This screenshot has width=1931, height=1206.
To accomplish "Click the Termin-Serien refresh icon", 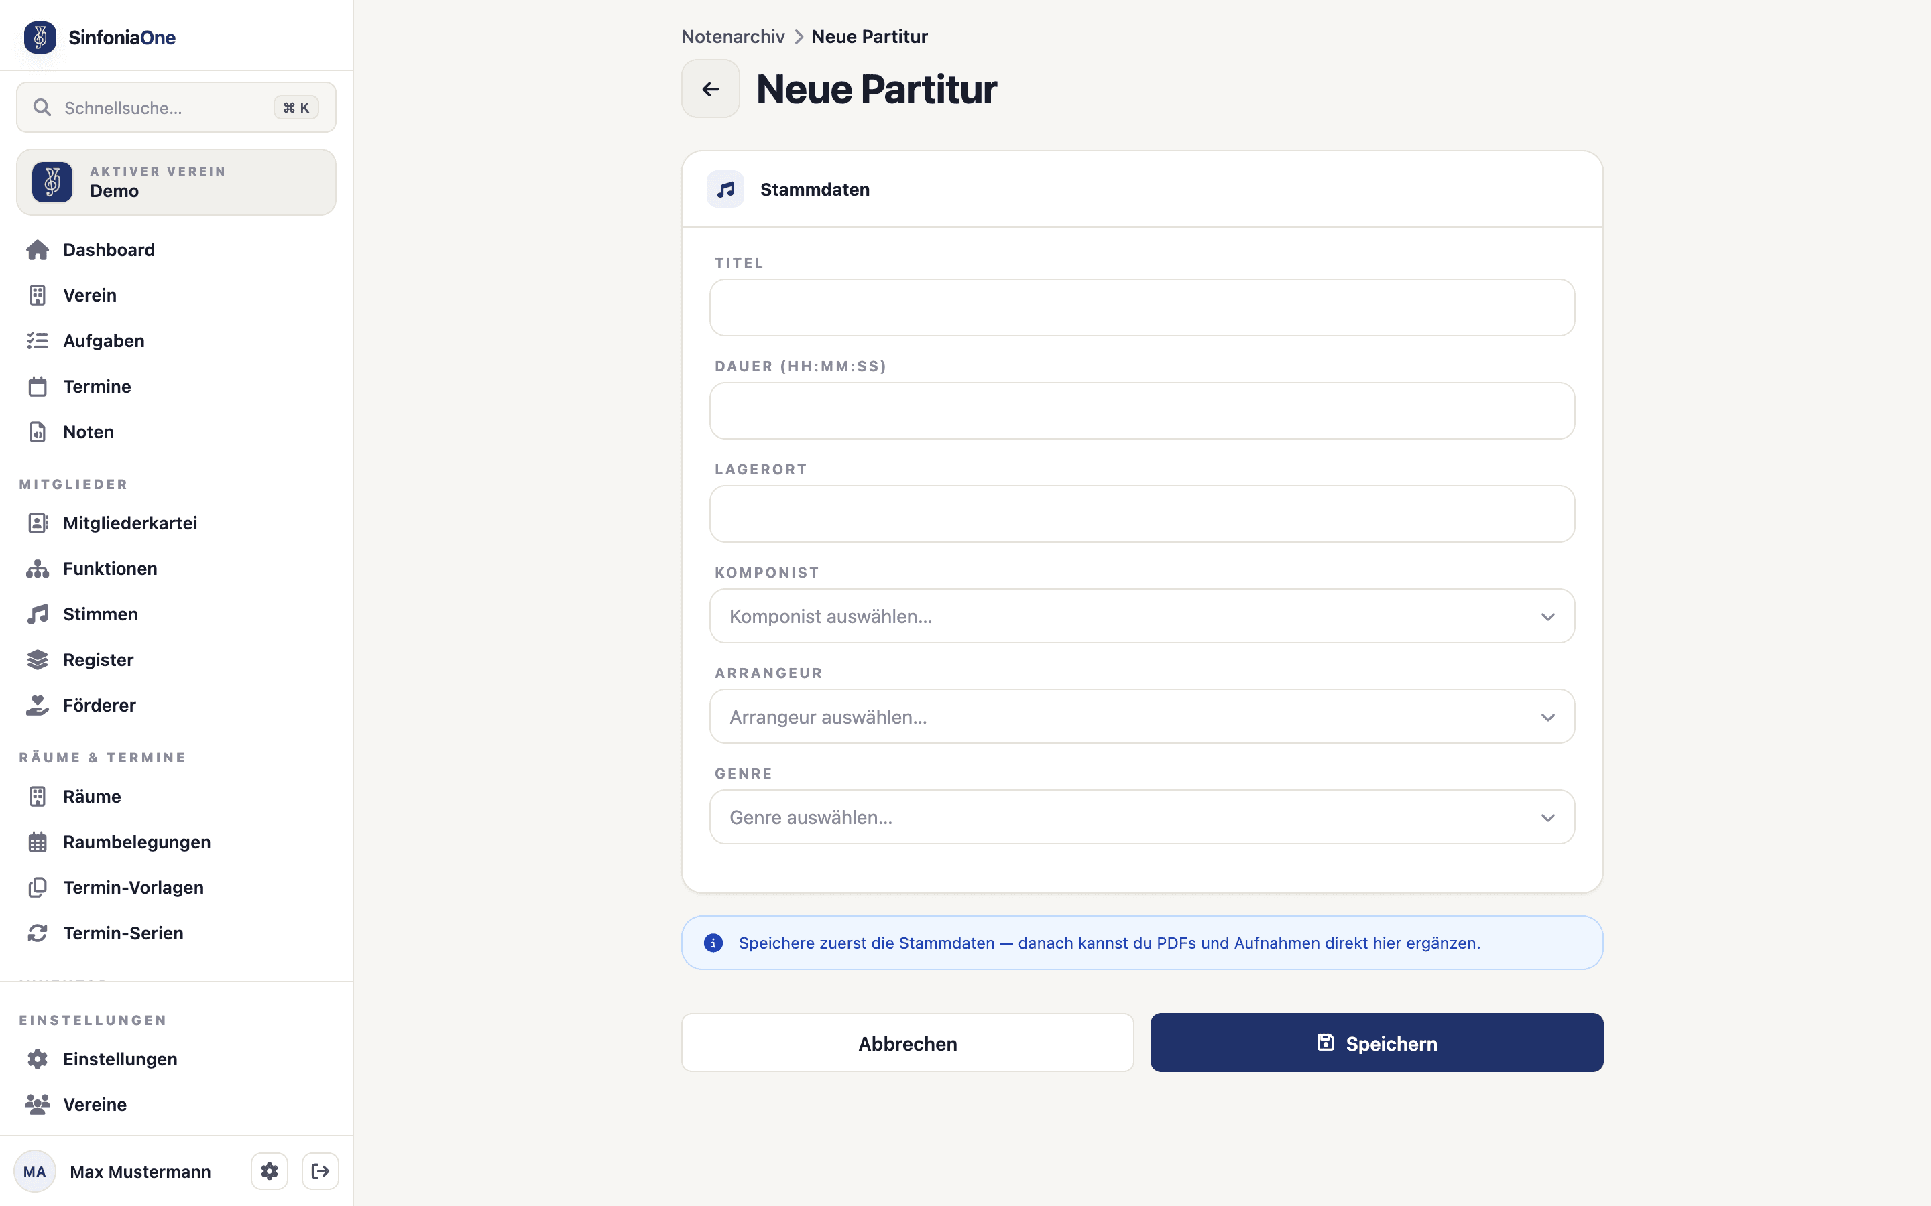I will (x=38, y=933).
